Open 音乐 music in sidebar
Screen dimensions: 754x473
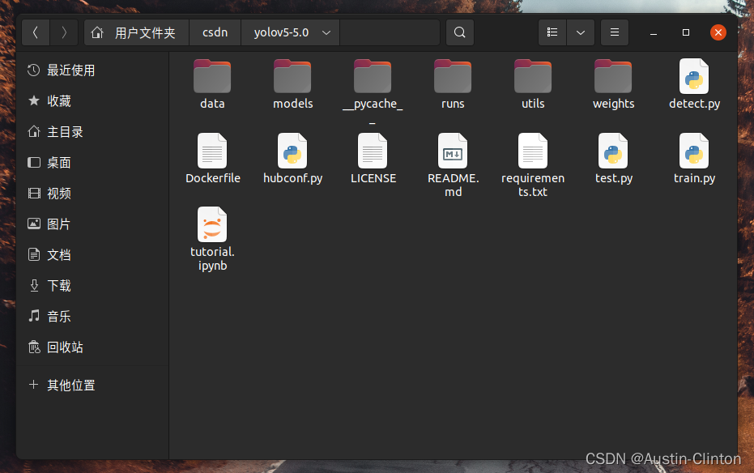(92, 317)
